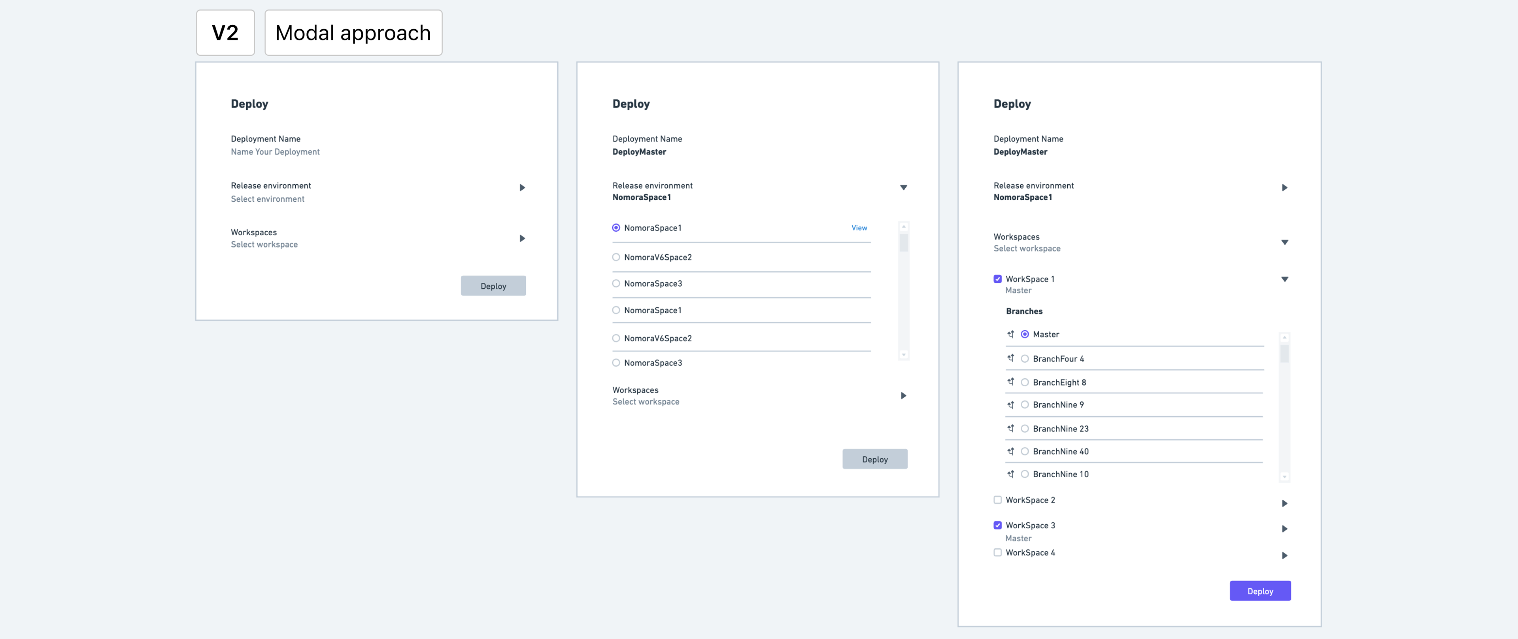
Task: Expand Release environment in first Deploy modal
Action: pyautogui.click(x=522, y=187)
